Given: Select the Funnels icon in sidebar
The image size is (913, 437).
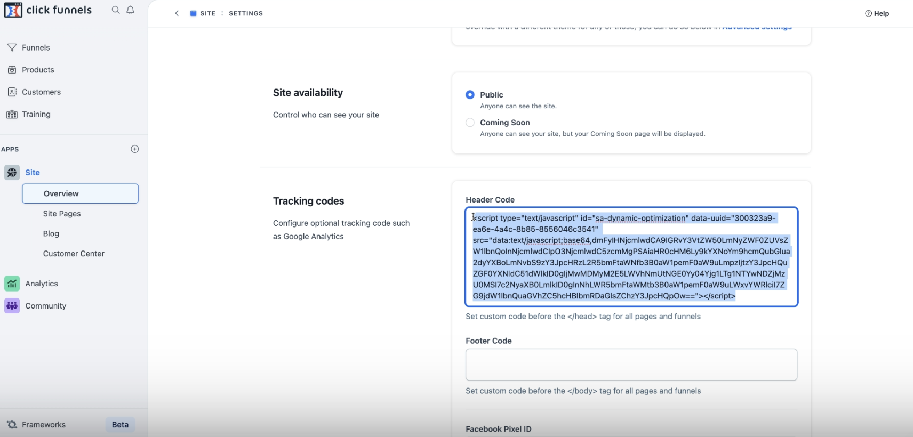Looking at the screenshot, I should click(x=12, y=47).
